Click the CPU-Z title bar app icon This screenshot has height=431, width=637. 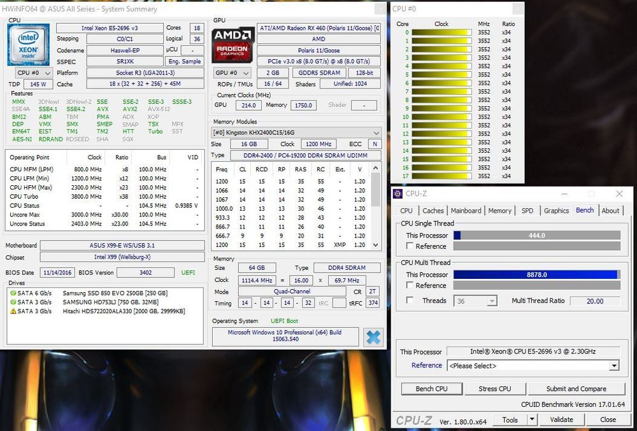(397, 194)
